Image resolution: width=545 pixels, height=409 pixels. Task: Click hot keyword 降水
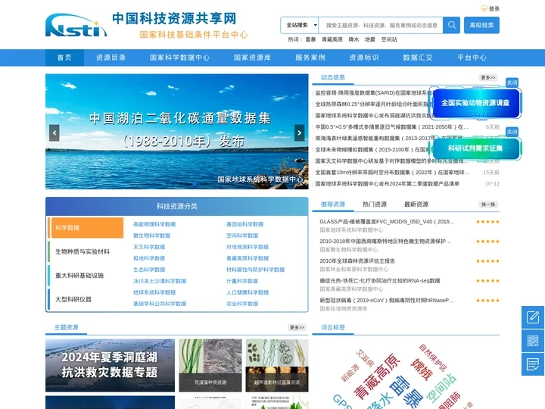point(353,39)
